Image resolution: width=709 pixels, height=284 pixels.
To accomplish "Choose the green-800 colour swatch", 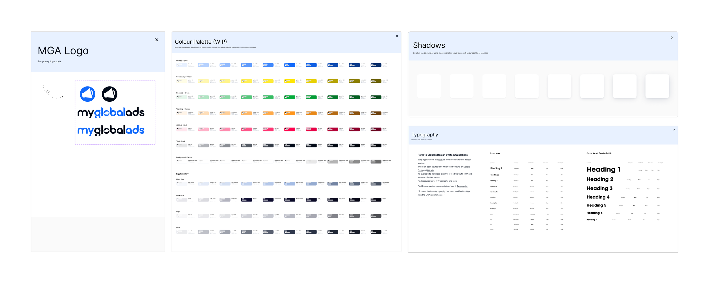I will [x=354, y=97].
